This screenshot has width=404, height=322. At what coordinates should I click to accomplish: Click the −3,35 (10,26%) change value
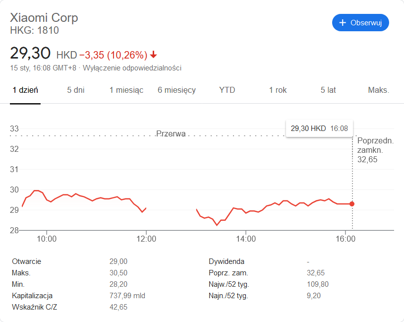(x=114, y=55)
